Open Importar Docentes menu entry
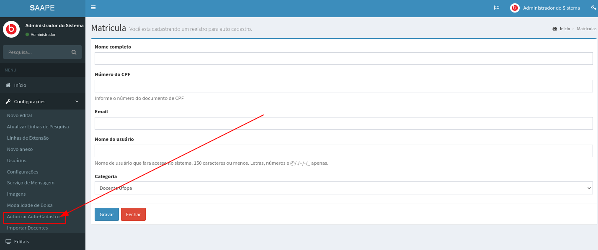Image resolution: width=598 pixels, height=250 pixels. click(27, 228)
